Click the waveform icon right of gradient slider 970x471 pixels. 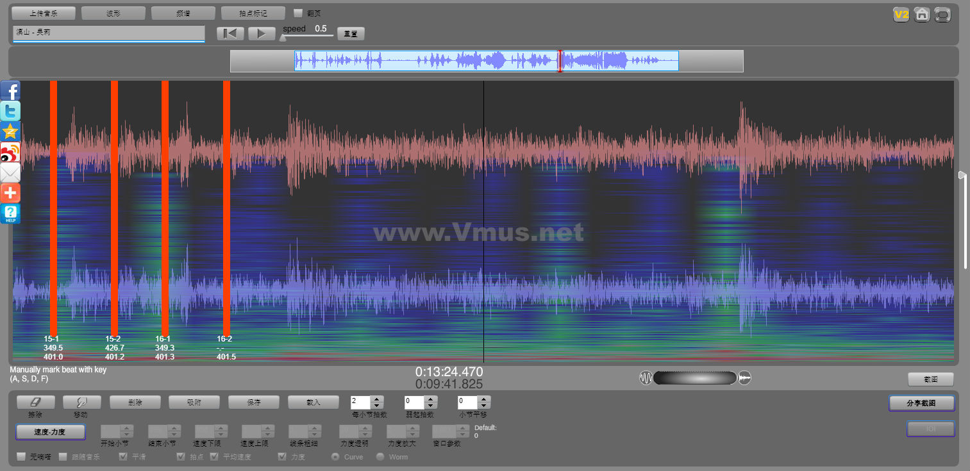coord(744,378)
